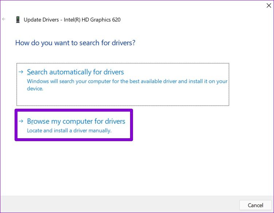The height and width of the screenshot is (213, 274).
Task: Select Browse my computer for drivers
Action: click(76, 121)
